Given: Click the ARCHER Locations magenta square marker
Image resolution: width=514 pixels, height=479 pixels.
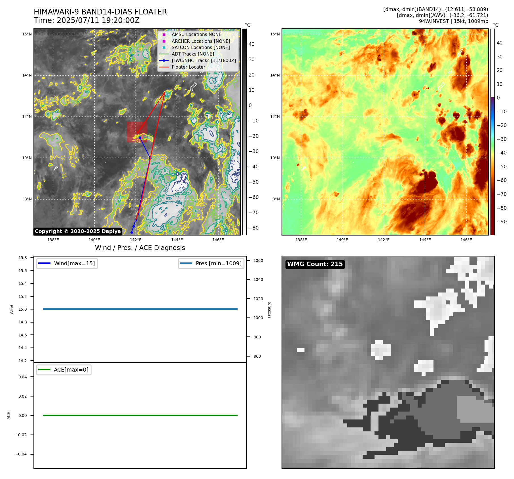Looking at the screenshot, I should point(164,41).
